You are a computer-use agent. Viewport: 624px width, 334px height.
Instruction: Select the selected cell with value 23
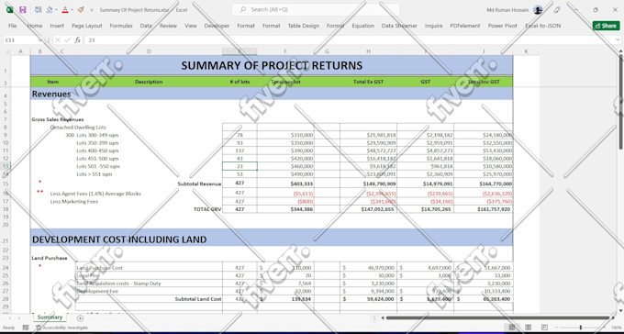(240, 166)
